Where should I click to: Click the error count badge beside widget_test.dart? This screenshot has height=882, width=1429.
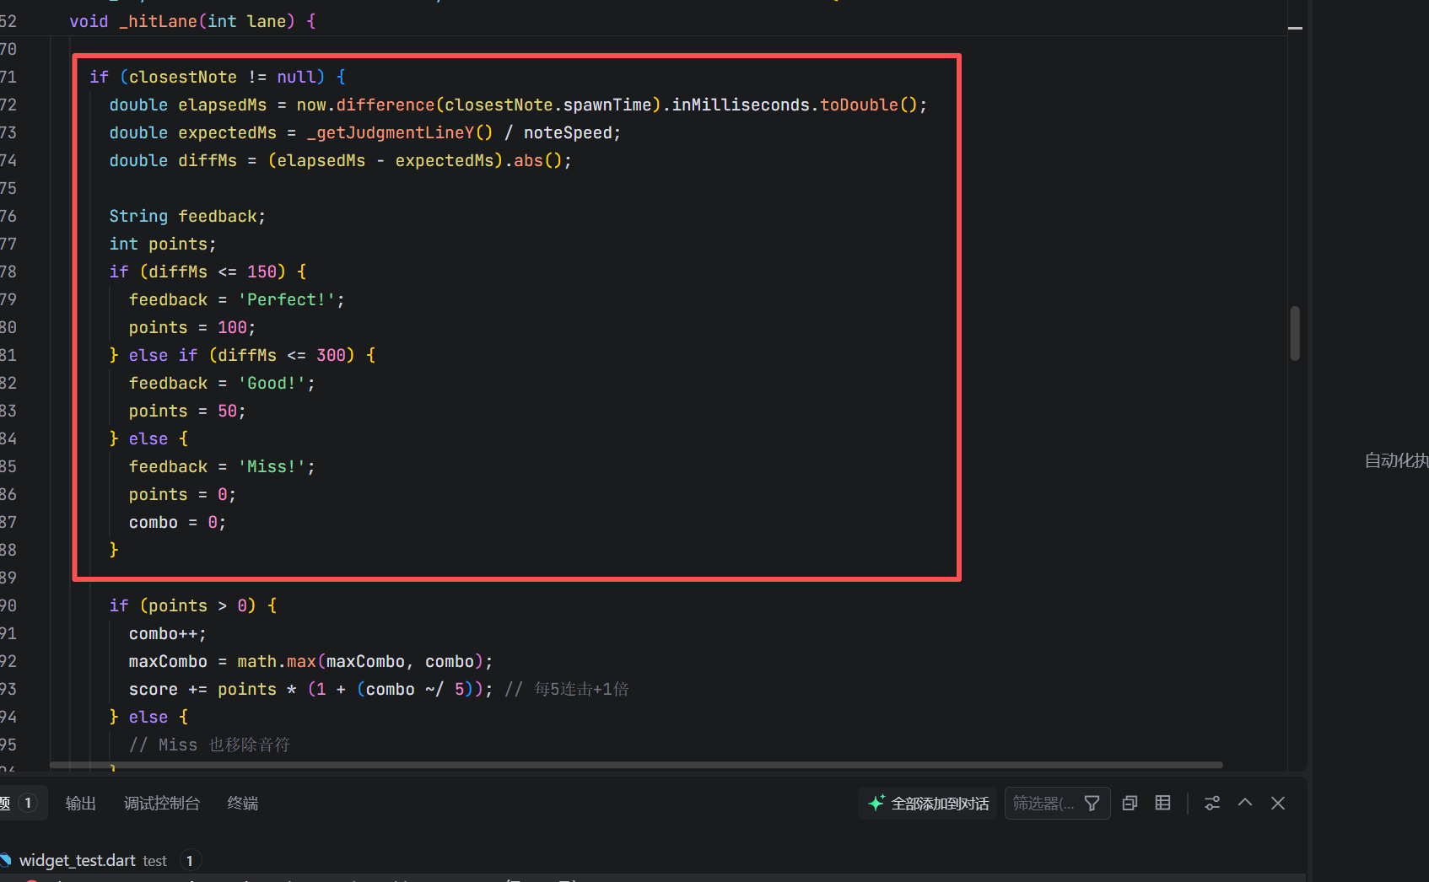click(190, 860)
